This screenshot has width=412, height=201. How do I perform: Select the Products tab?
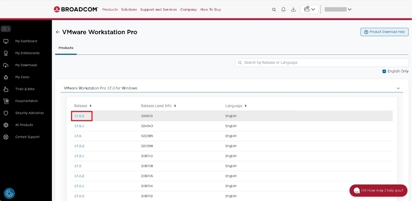[x=66, y=48]
